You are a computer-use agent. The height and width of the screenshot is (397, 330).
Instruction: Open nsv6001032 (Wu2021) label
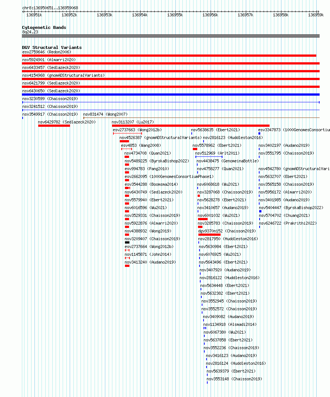click(219, 215)
